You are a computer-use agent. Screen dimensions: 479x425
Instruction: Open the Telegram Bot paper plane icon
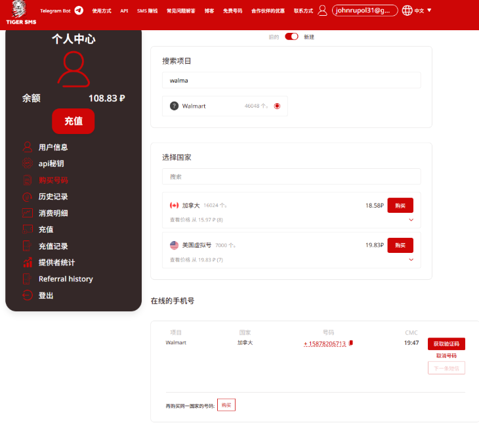[x=79, y=11]
